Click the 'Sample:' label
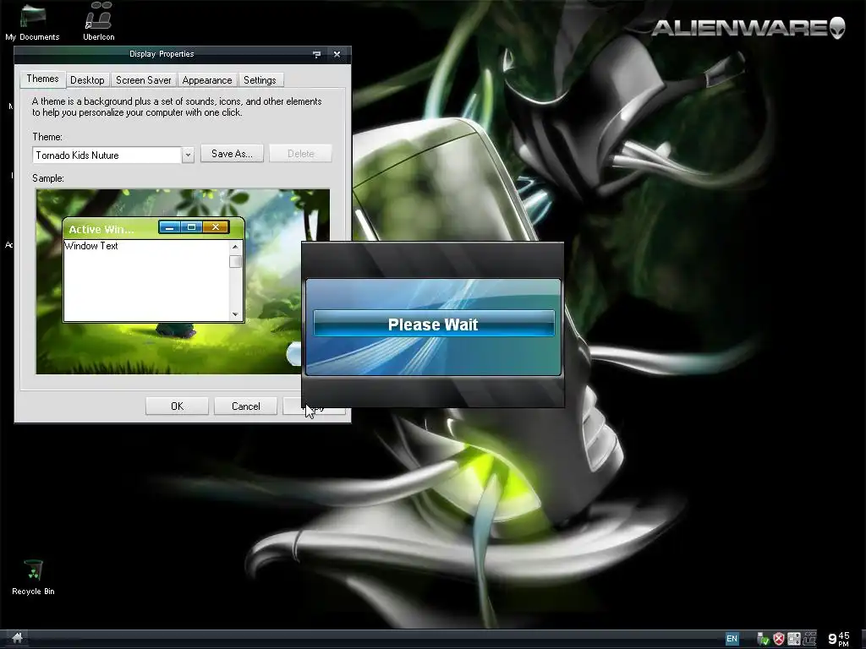The height and width of the screenshot is (649, 866). point(48,178)
